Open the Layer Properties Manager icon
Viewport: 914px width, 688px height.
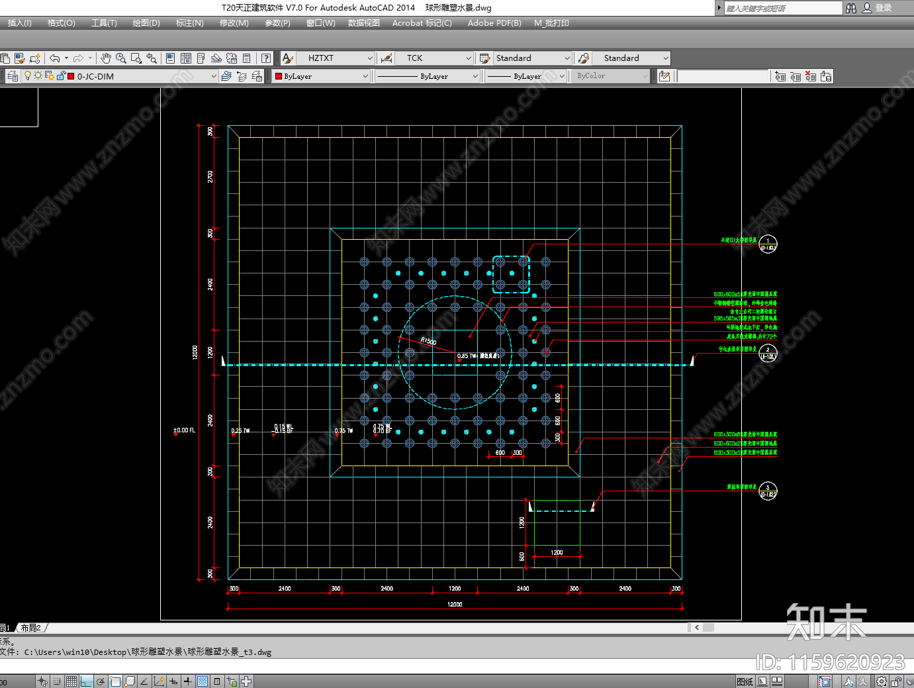coord(13,76)
